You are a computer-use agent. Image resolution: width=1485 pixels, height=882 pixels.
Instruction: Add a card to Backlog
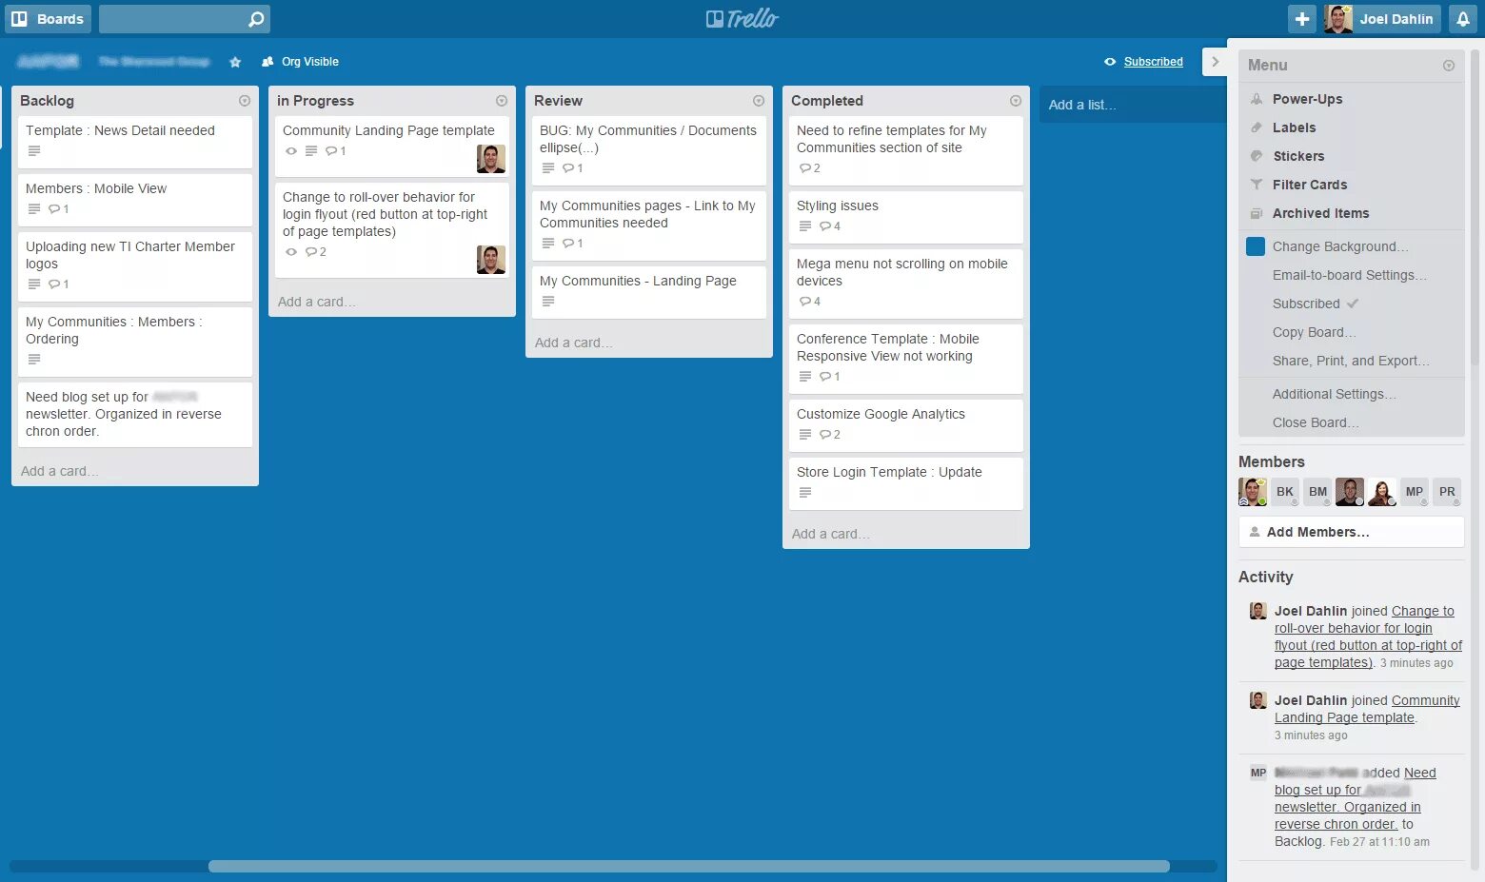59,471
